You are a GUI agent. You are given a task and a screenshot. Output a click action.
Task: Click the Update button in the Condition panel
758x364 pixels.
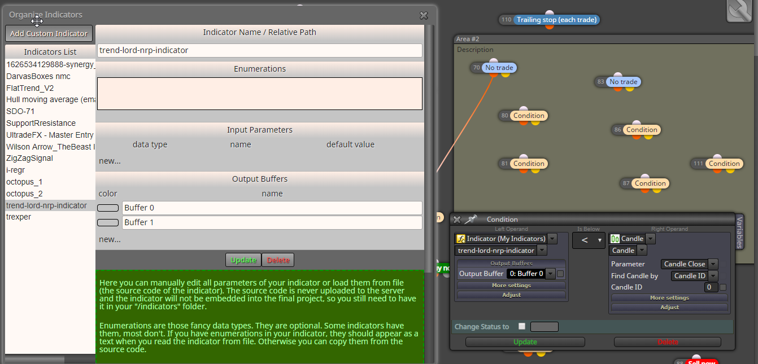click(x=525, y=342)
